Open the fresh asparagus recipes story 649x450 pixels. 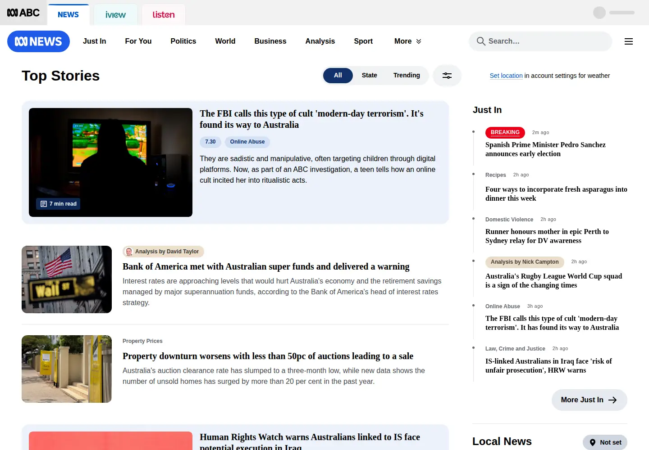556,194
